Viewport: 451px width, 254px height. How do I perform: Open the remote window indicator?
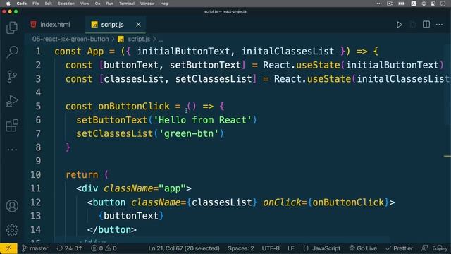8,248
